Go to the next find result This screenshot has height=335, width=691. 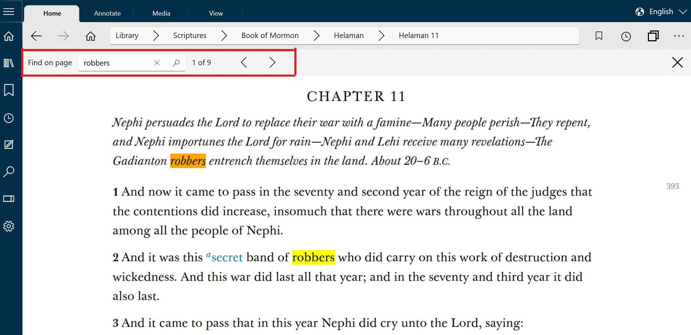point(272,62)
